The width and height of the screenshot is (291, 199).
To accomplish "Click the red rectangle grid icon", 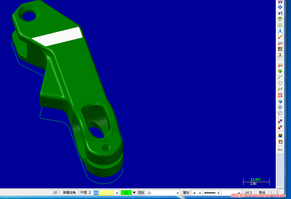I will 280,95.
